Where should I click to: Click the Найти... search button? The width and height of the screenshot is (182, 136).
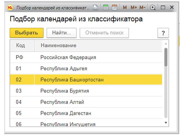click(x=61, y=33)
